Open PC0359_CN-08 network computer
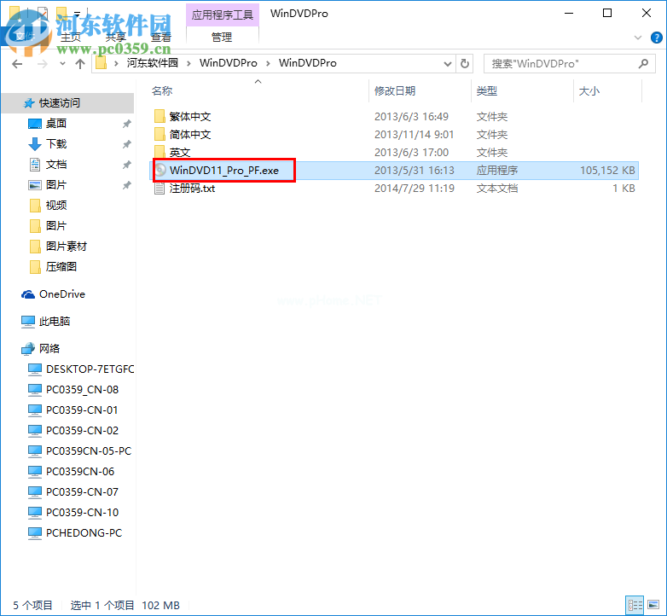This screenshot has width=667, height=616. [x=82, y=389]
